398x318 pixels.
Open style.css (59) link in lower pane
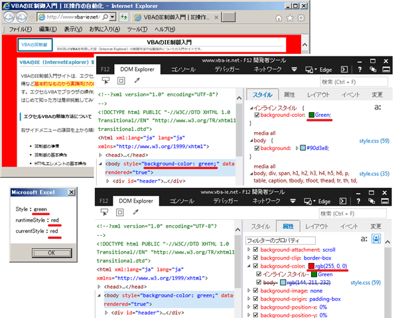(365, 282)
